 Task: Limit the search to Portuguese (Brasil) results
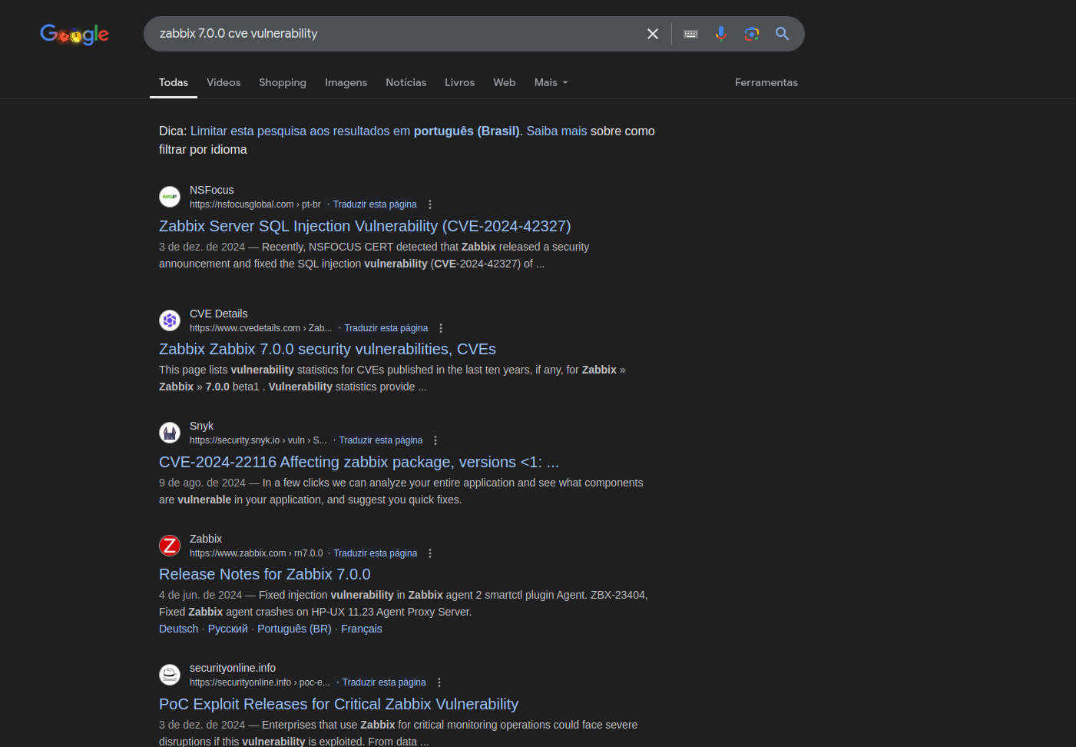[355, 131]
